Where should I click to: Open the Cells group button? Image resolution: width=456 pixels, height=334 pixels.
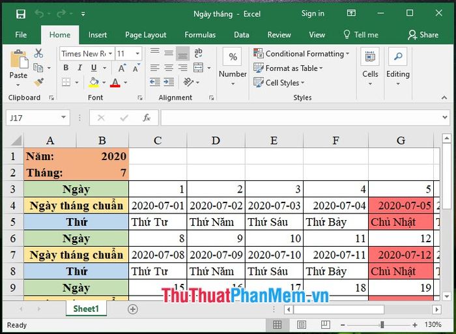click(370, 67)
